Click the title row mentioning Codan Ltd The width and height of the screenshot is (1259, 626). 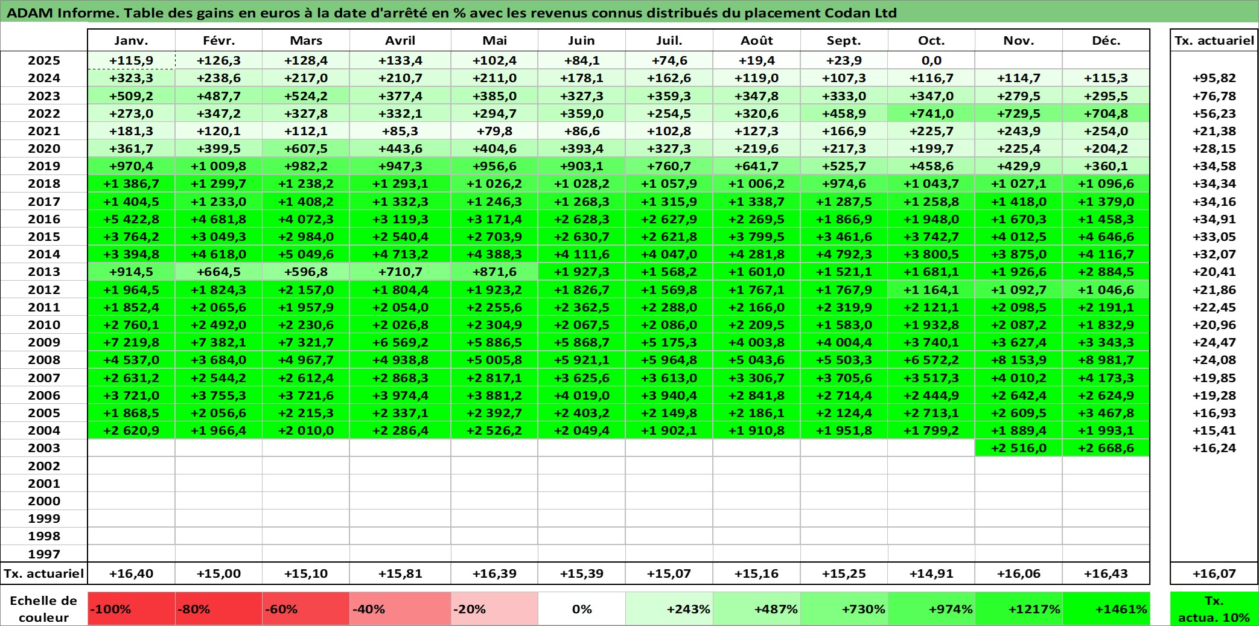(629, 12)
